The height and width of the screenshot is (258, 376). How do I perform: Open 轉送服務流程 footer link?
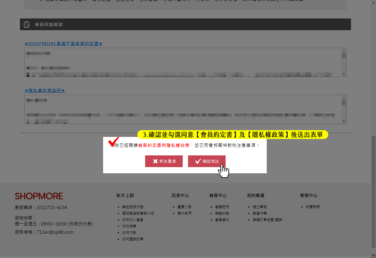click(133, 207)
